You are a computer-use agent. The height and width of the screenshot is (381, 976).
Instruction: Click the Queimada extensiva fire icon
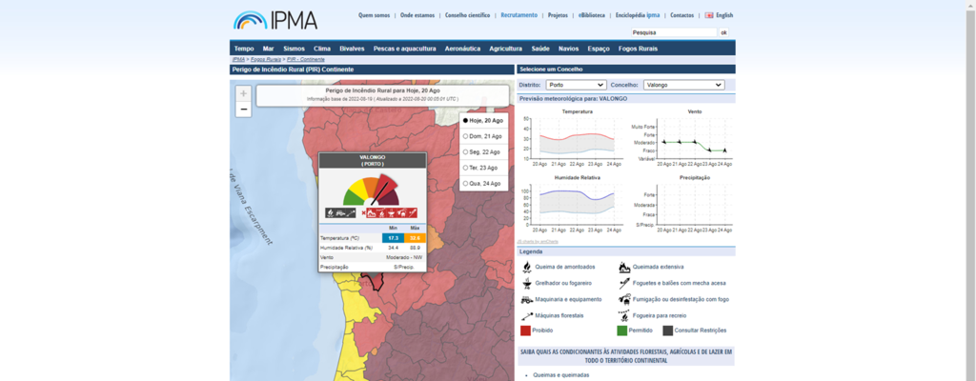coord(624,267)
